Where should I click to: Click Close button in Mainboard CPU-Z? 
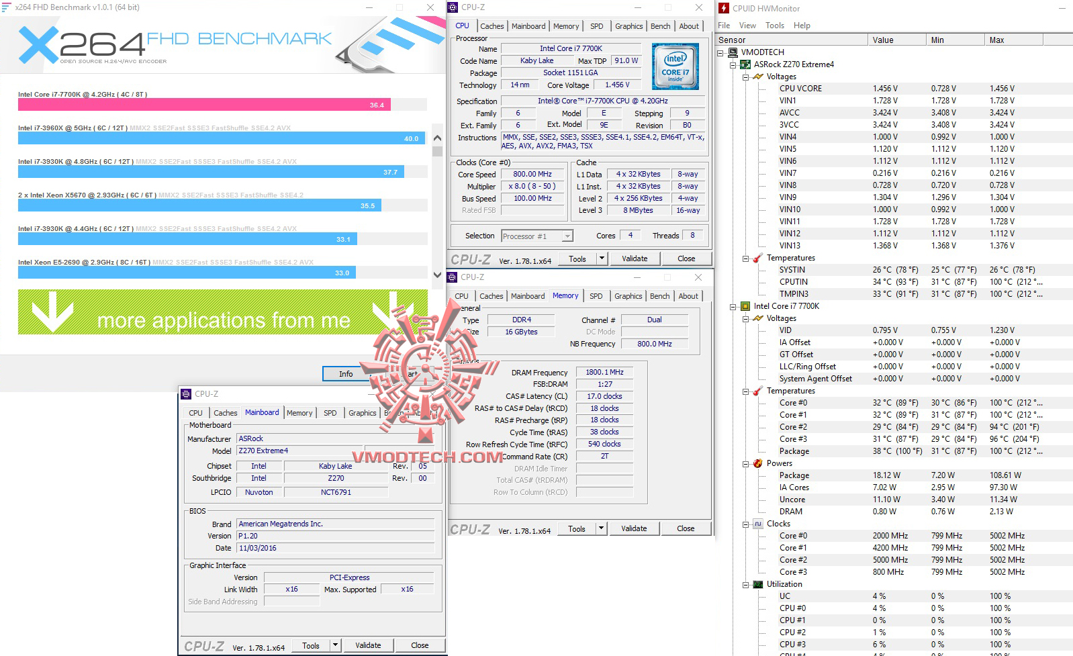pyautogui.click(x=420, y=645)
